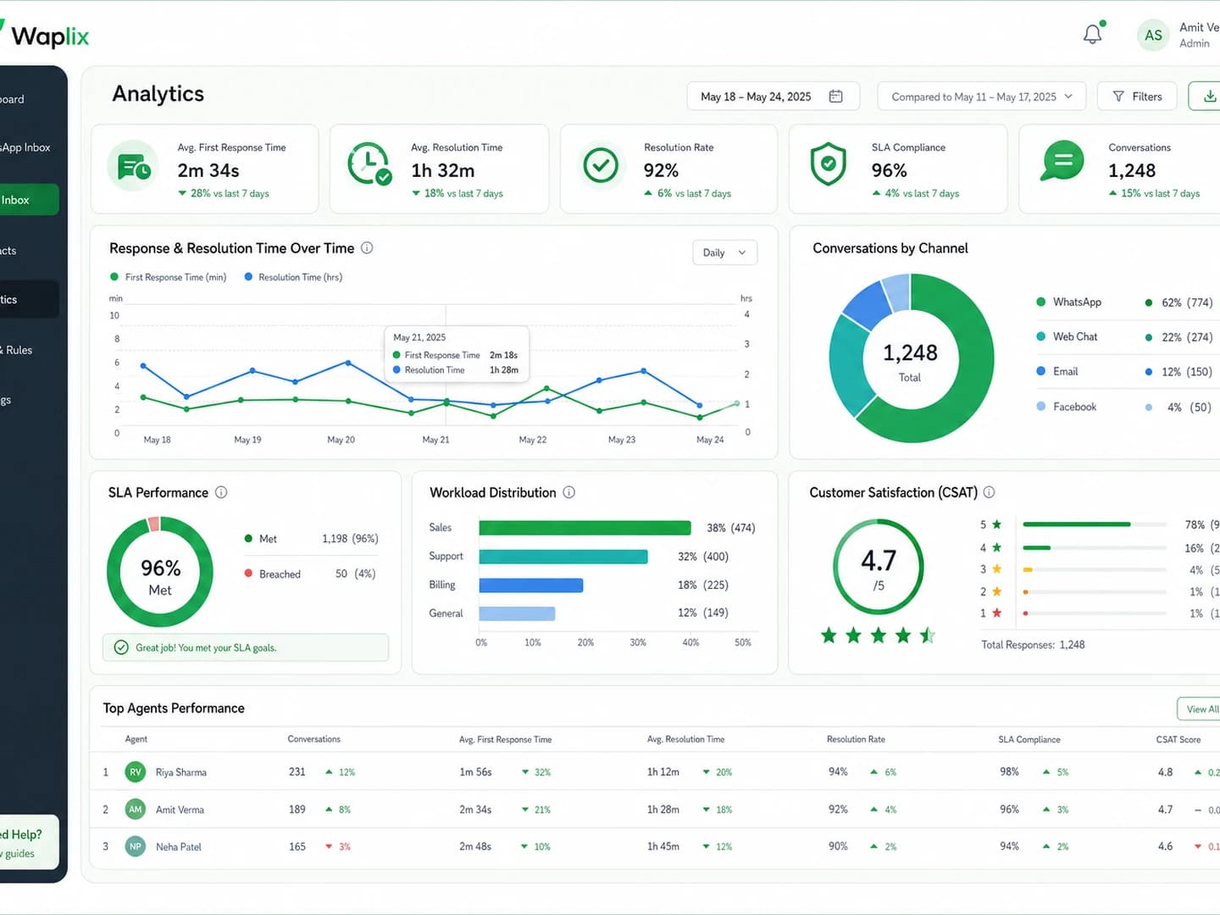Image resolution: width=1220 pixels, height=915 pixels.
Task: Toggle Web Chat channel in donut legend
Action: point(1067,336)
